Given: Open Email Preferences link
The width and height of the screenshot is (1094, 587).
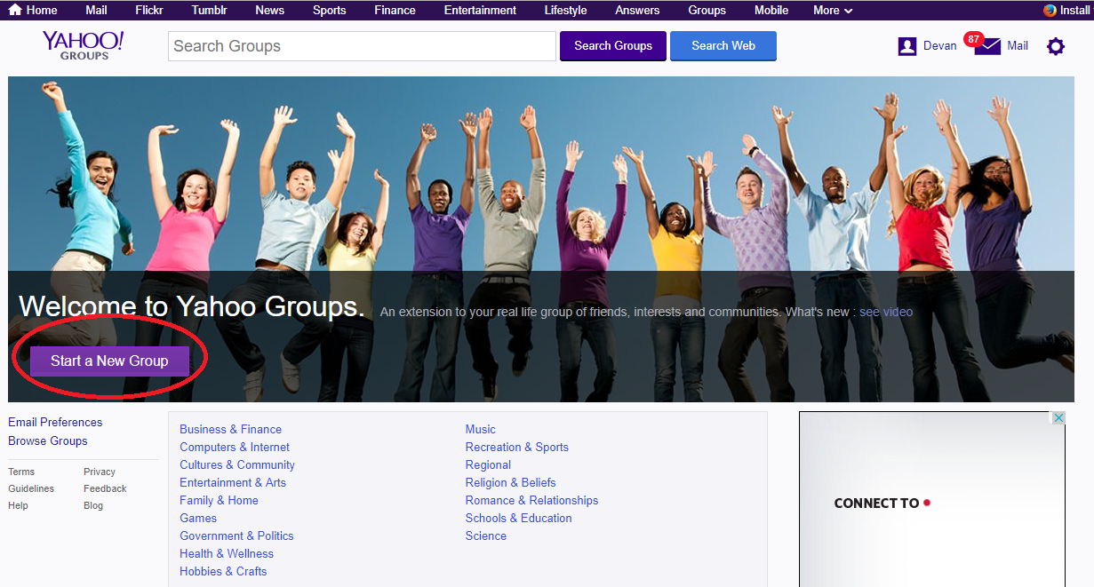Looking at the screenshot, I should tap(55, 422).
